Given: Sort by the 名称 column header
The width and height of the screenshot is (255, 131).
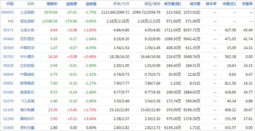Looking at the screenshot, I should click(31, 4).
